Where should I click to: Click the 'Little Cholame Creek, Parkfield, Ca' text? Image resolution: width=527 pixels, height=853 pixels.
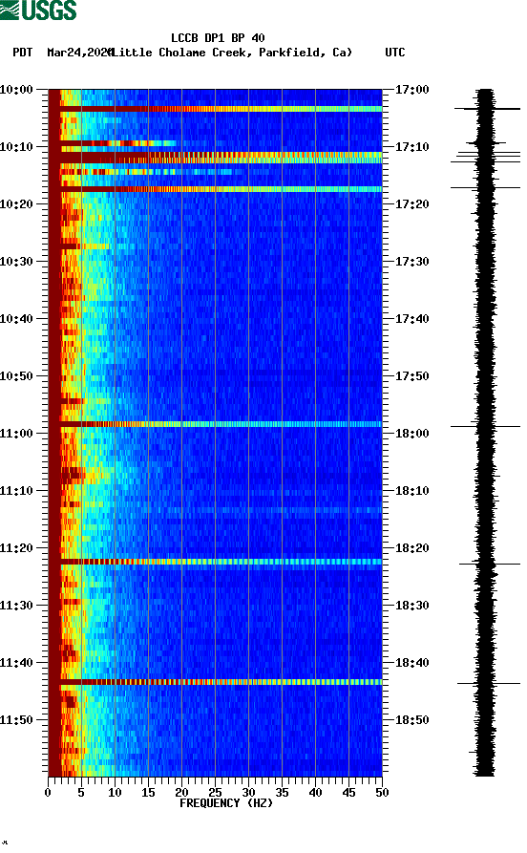pyautogui.click(x=232, y=53)
